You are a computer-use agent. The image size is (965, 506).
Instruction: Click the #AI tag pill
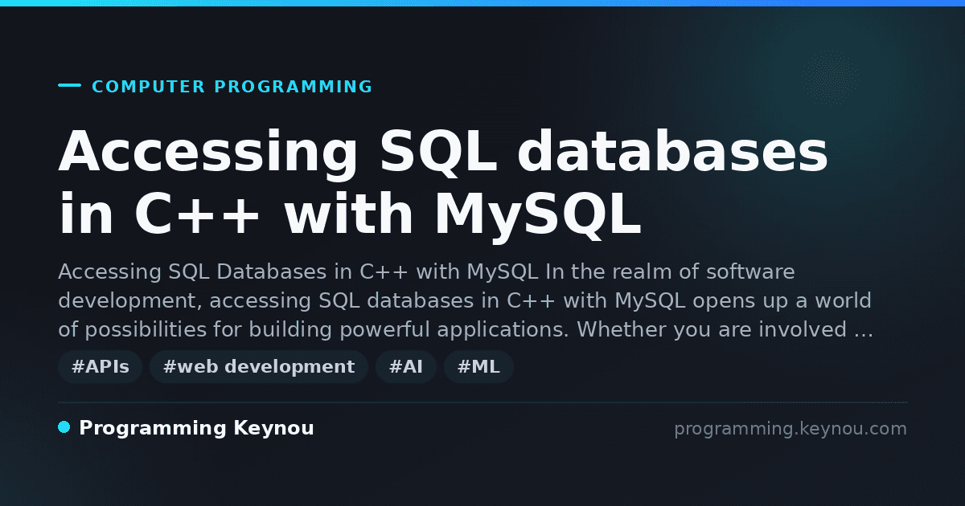coord(406,367)
